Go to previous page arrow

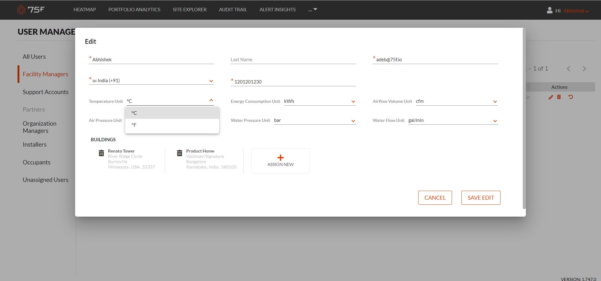[569, 68]
